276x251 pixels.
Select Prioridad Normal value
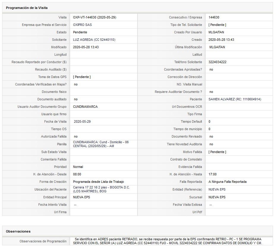78,167
